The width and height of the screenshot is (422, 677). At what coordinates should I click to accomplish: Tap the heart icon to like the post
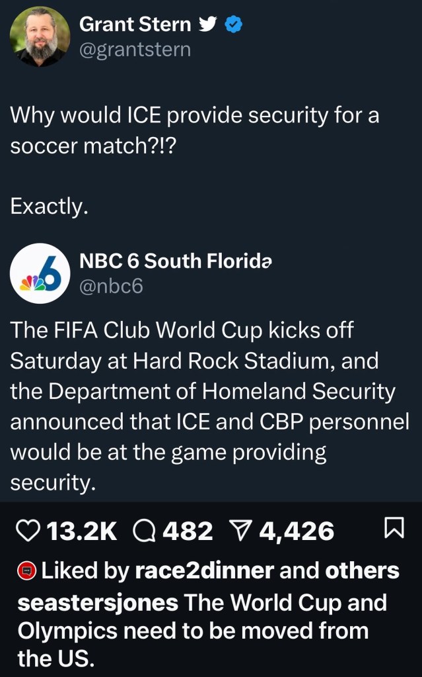27,531
